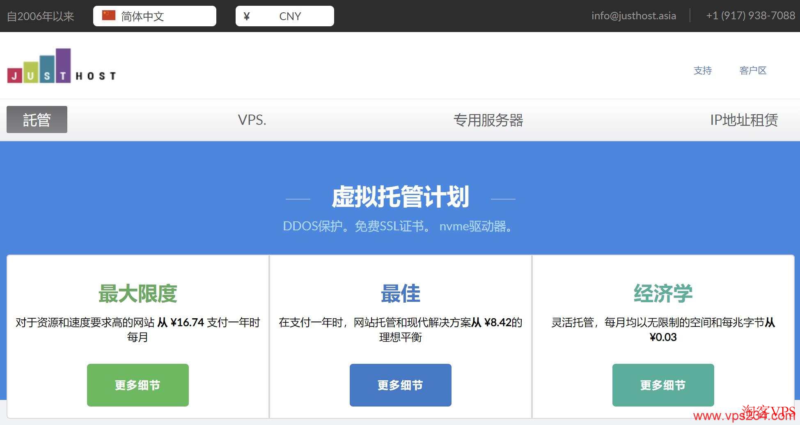Screen dimensions: 800x425
Task: Open the 简体中文 language dropdown
Action: (154, 16)
